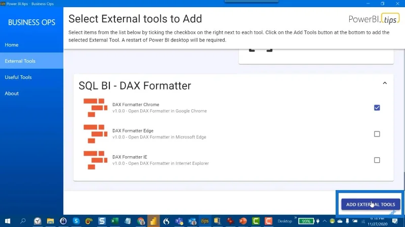Open the About page in sidebar

tap(31, 94)
